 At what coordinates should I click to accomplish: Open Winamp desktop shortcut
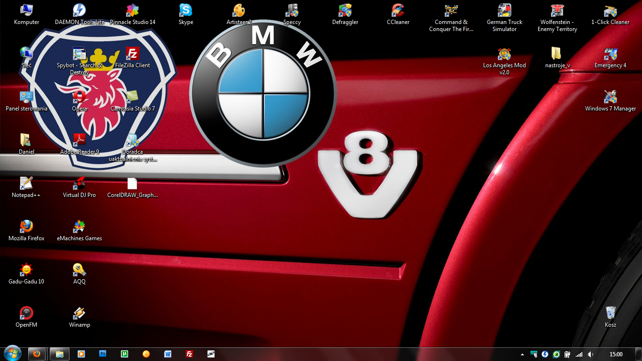pos(79,314)
